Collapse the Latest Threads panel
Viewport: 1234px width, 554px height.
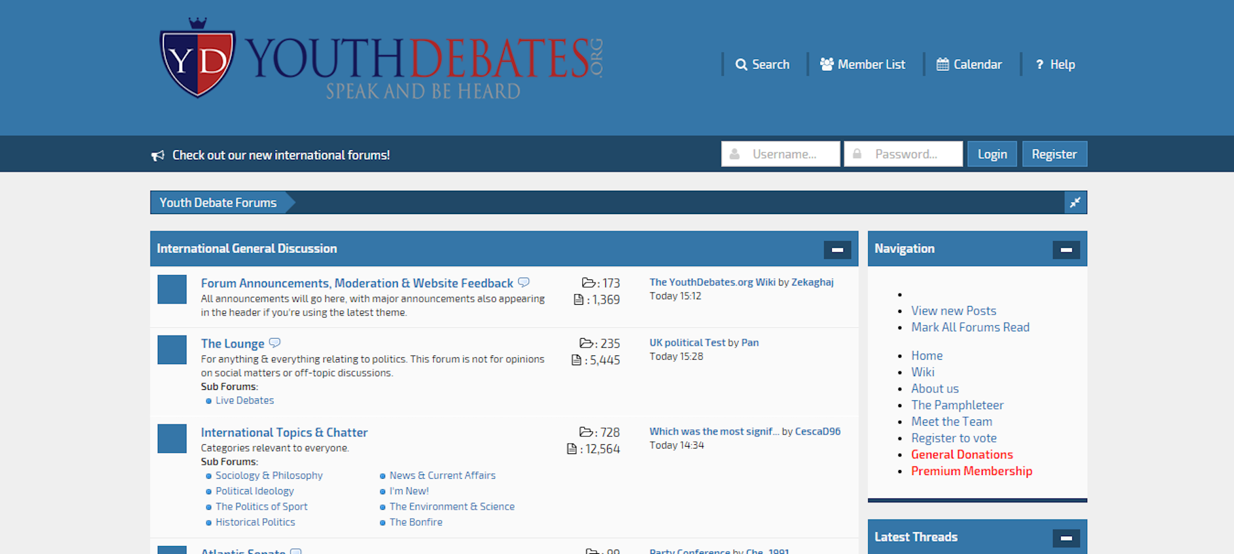click(x=1066, y=538)
